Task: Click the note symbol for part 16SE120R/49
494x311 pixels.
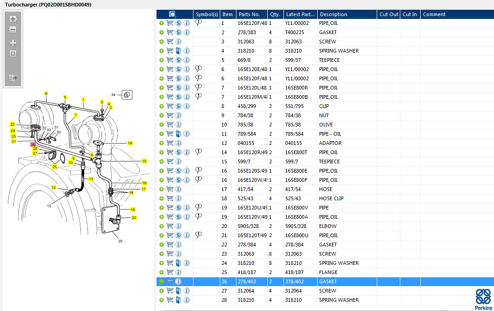Action: 199,152
